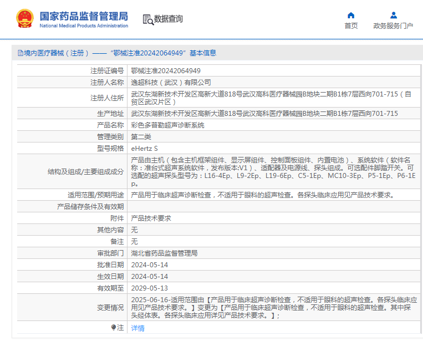Click the 其他内容 label
The image size is (423, 341).
110,230
